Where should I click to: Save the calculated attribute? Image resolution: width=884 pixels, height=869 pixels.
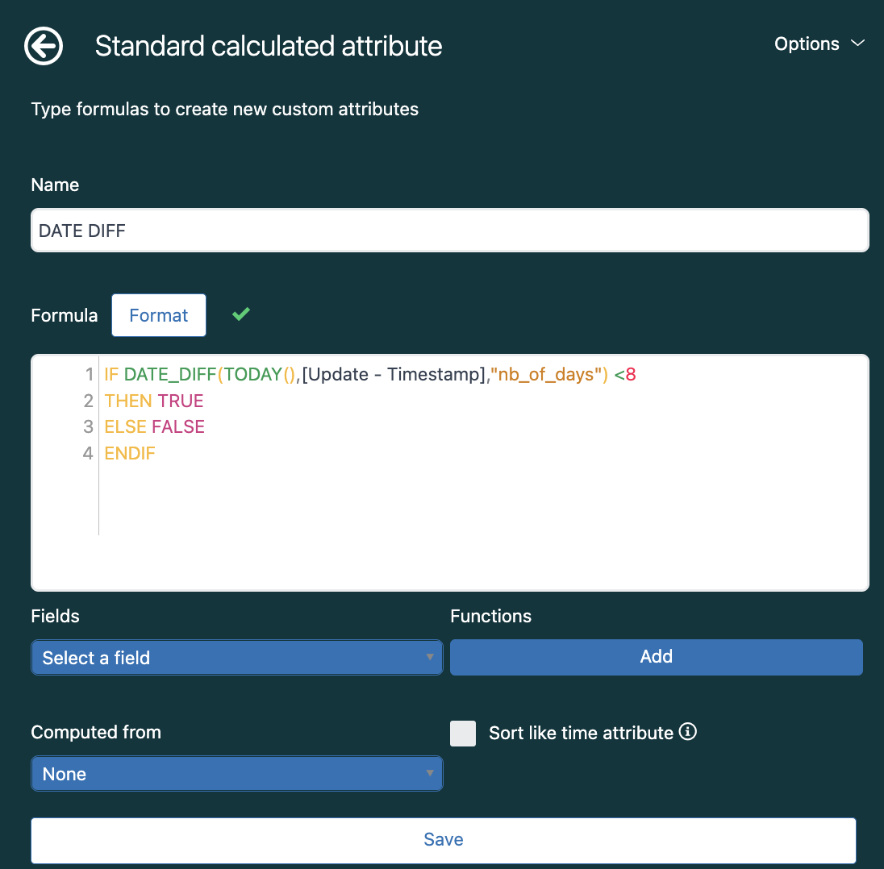pyautogui.click(x=443, y=840)
